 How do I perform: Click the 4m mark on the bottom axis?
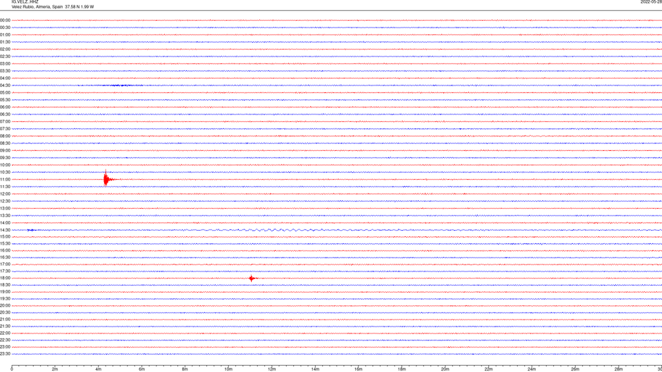coord(99,369)
